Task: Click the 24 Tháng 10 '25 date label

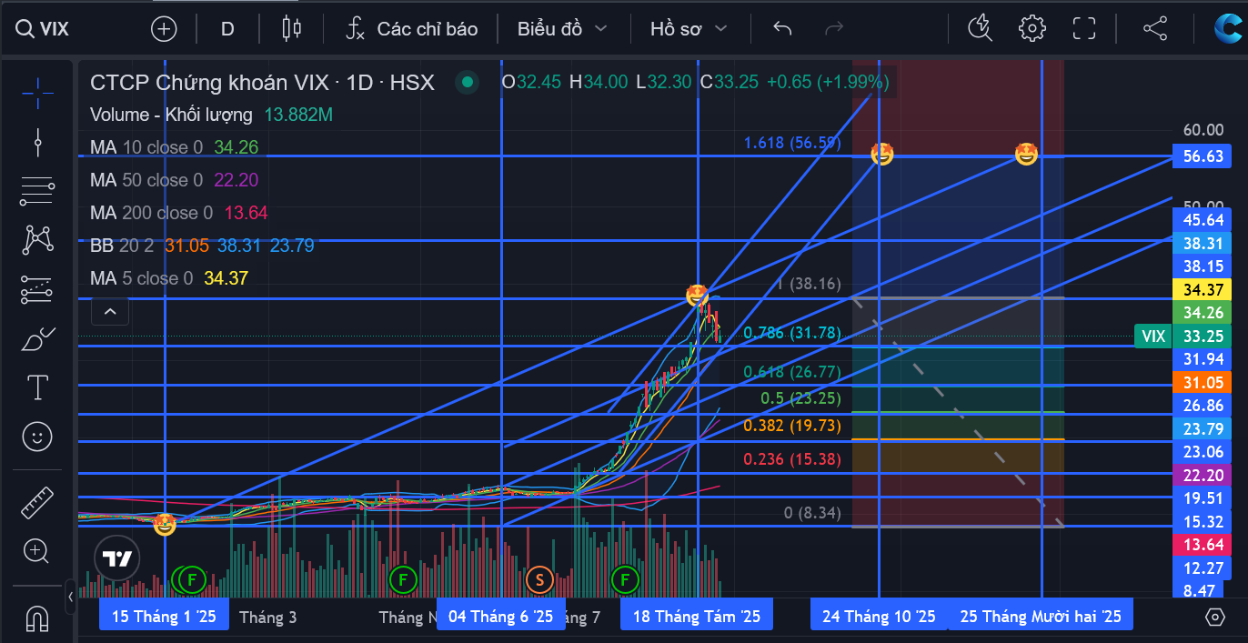Action: coord(879,617)
